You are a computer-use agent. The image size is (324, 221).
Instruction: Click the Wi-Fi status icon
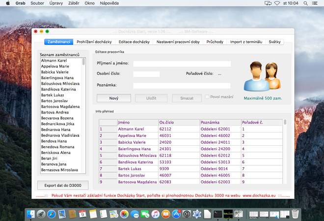(x=277, y=3)
